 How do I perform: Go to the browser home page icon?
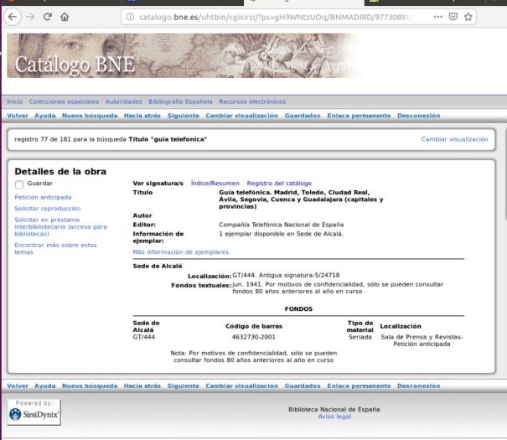[x=65, y=17]
